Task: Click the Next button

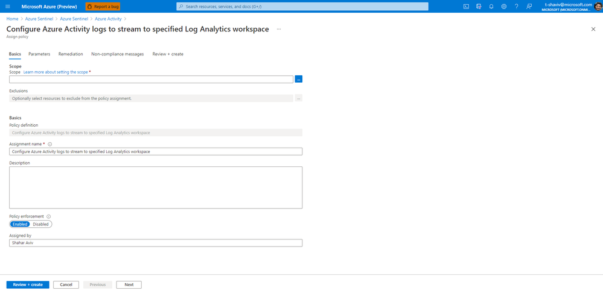Action: [x=129, y=285]
